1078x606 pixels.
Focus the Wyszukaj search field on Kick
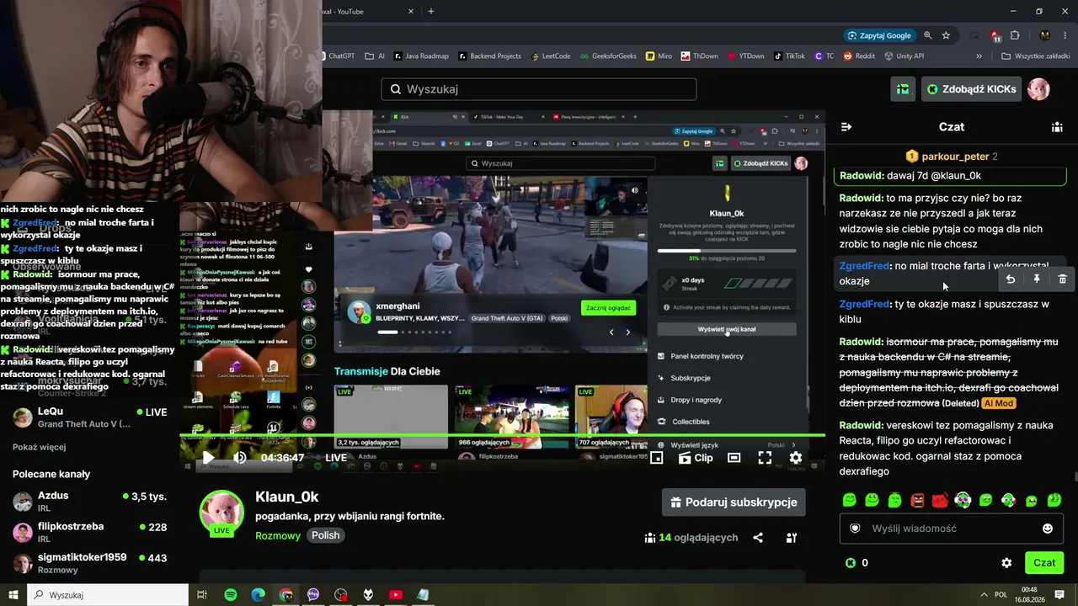(539, 89)
